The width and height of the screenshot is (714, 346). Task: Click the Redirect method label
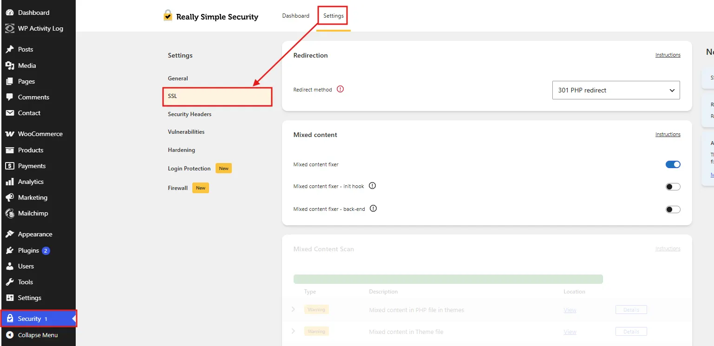(x=313, y=90)
